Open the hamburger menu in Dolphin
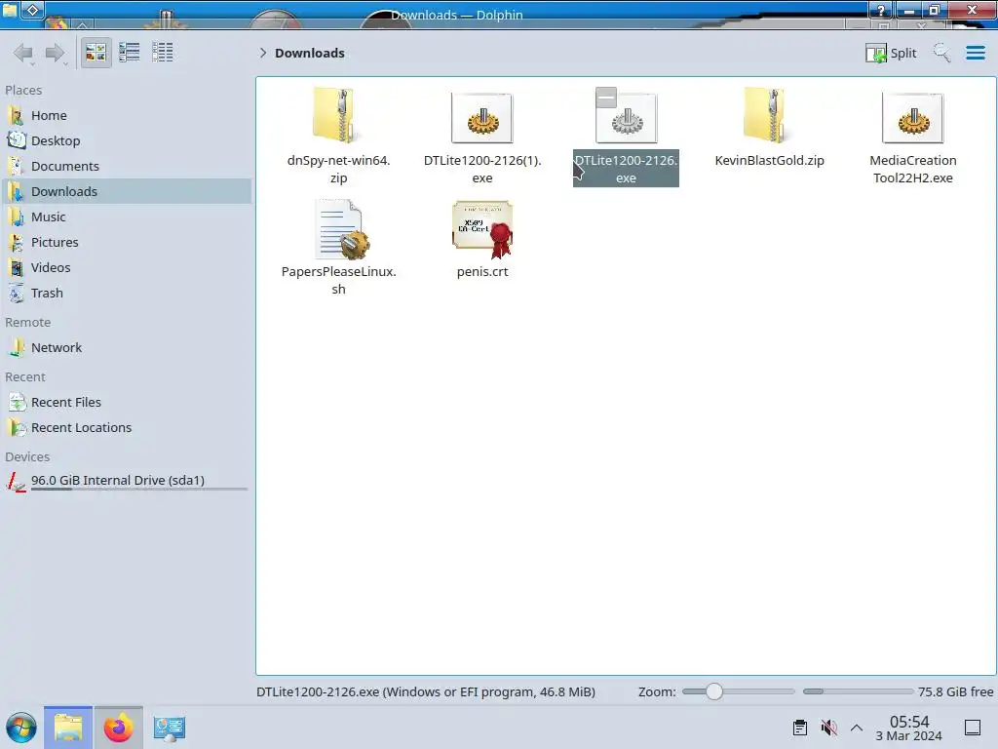Image resolution: width=998 pixels, height=749 pixels. (x=975, y=53)
